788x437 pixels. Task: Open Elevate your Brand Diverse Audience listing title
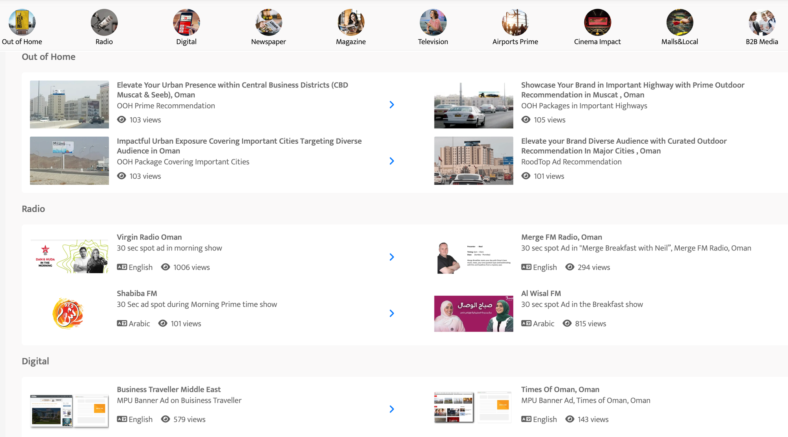click(624, 146)
